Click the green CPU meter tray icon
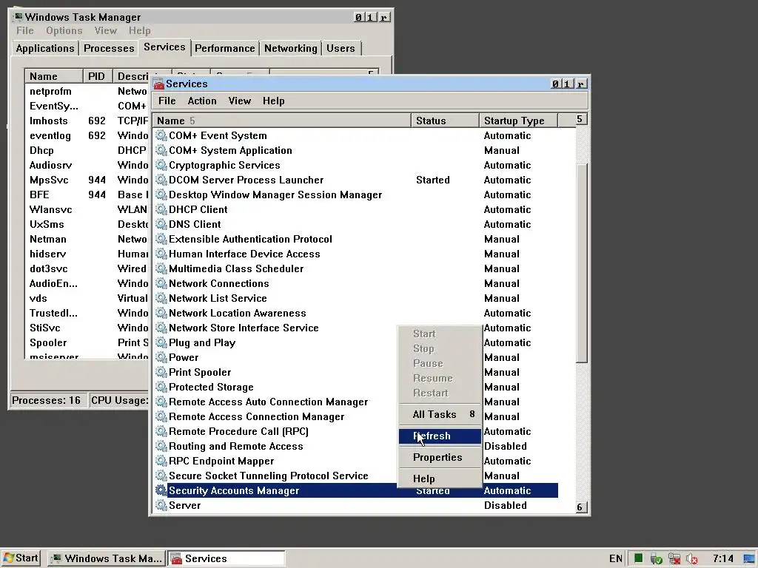Image resolution: width=758 pixels, height=568 pixels. click(x=639, y=558)
